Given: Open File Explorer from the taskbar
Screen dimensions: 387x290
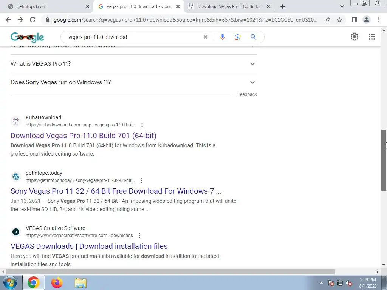Looking at the screenshot, I should (x=80, y=283).
